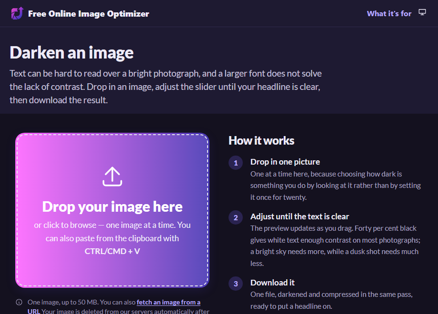Click the "or click to browse" text in drop zone
Screen dimensions: 438x314
pos(65,225)
